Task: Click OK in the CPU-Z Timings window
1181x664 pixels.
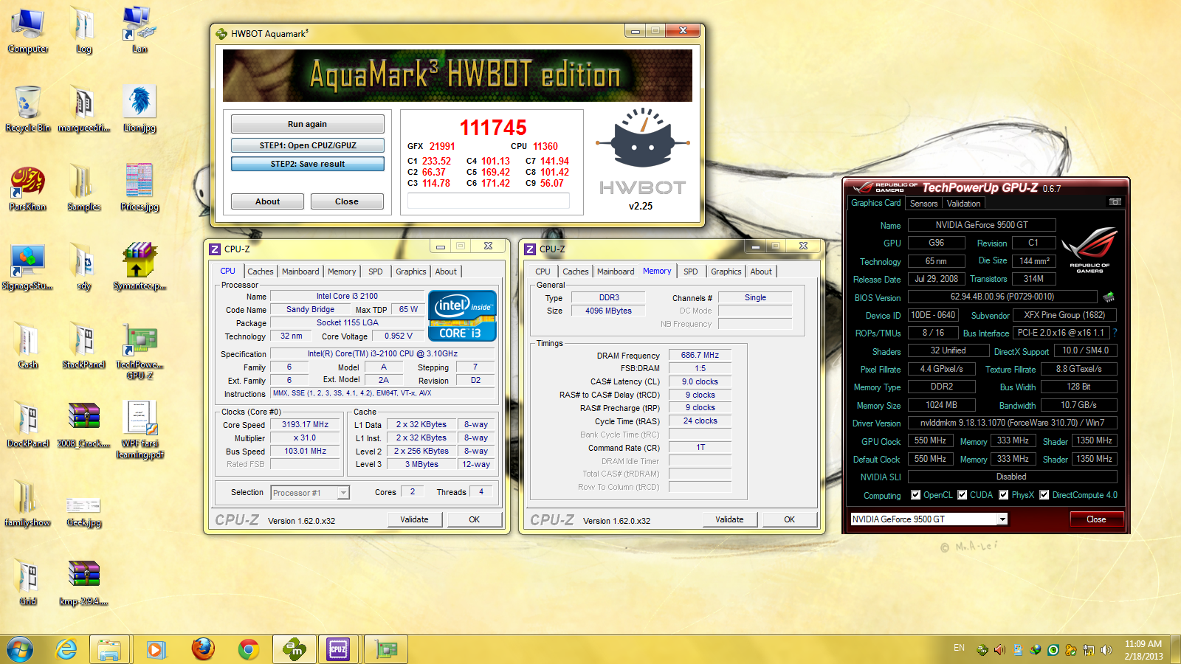Action: point(789,519)
